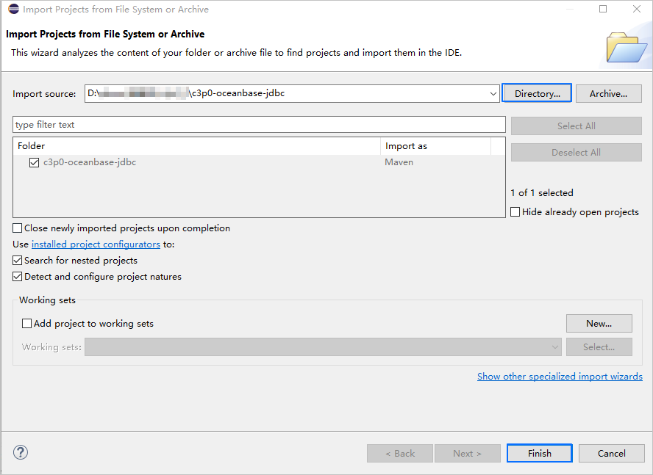The image size is (653, 475).
Task: Click the help question mark icon
Action: tap(21, 453)
